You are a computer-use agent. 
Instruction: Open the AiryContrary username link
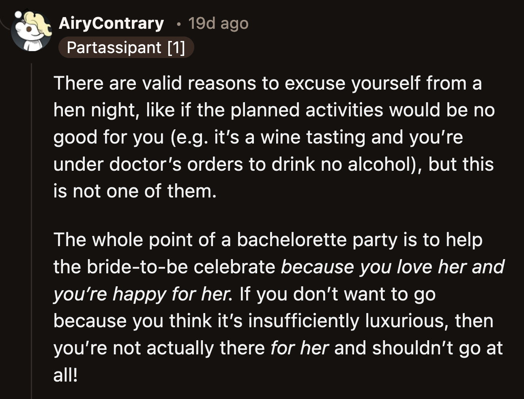112,23
